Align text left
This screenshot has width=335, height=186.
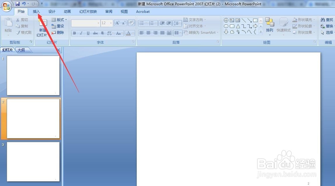pyautogui.click(x=141, y=33)
